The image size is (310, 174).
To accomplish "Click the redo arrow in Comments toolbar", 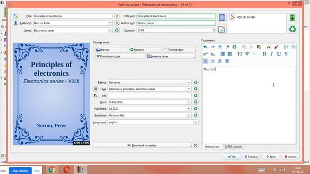I will [x=213, y=47].
